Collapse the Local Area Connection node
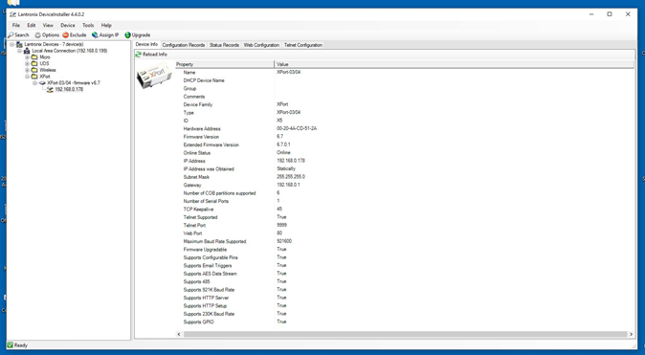Screen dimensions: 645x355 [x=19, y=51]
